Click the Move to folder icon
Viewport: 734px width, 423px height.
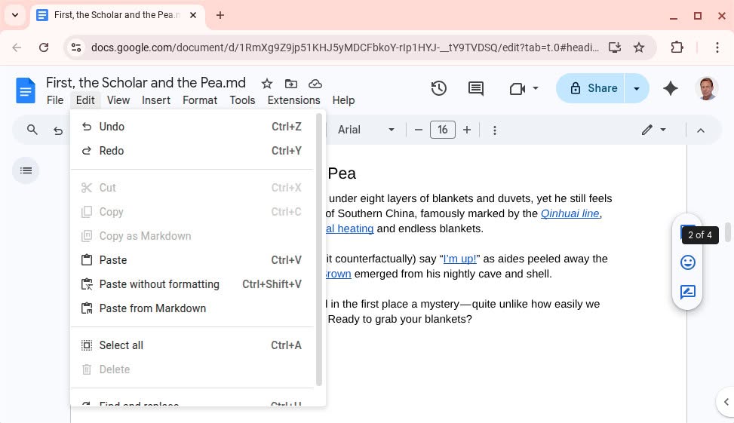(290, 84)
